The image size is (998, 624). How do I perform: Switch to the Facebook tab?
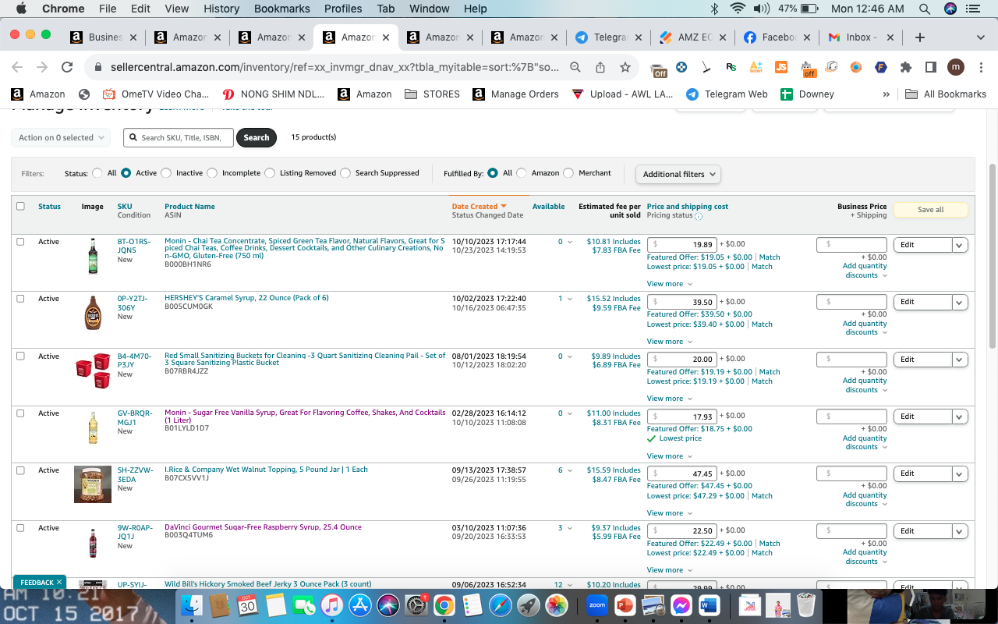(x=770, y=37)
